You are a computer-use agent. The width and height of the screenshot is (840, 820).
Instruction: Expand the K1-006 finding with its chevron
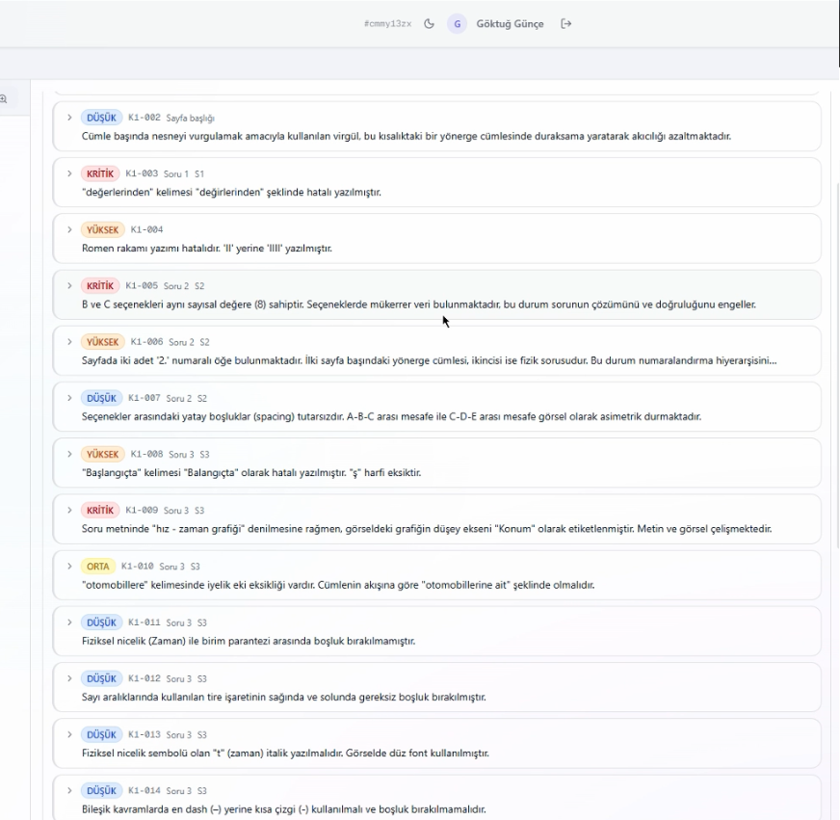69,342
